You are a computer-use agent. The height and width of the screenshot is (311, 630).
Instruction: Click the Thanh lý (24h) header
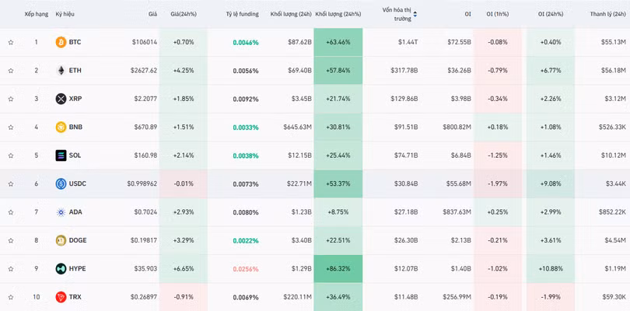tap(607, 14)
